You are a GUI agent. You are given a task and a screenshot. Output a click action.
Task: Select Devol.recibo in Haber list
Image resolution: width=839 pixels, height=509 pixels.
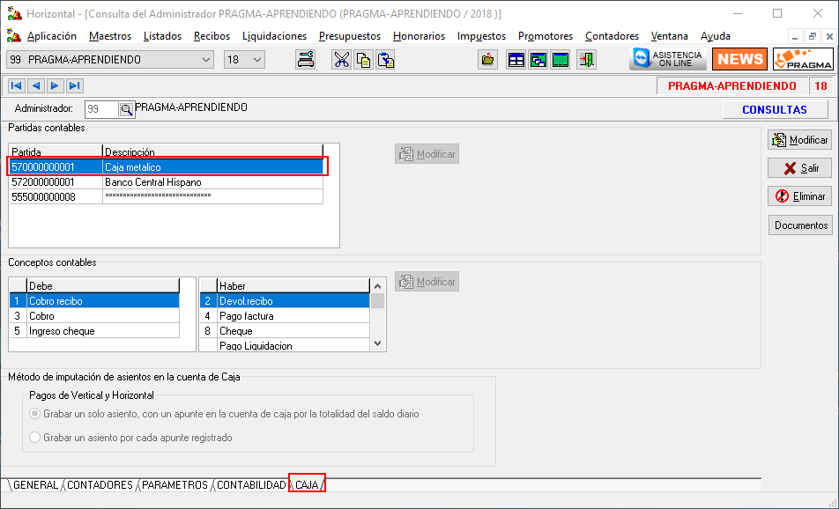[285, 301]
